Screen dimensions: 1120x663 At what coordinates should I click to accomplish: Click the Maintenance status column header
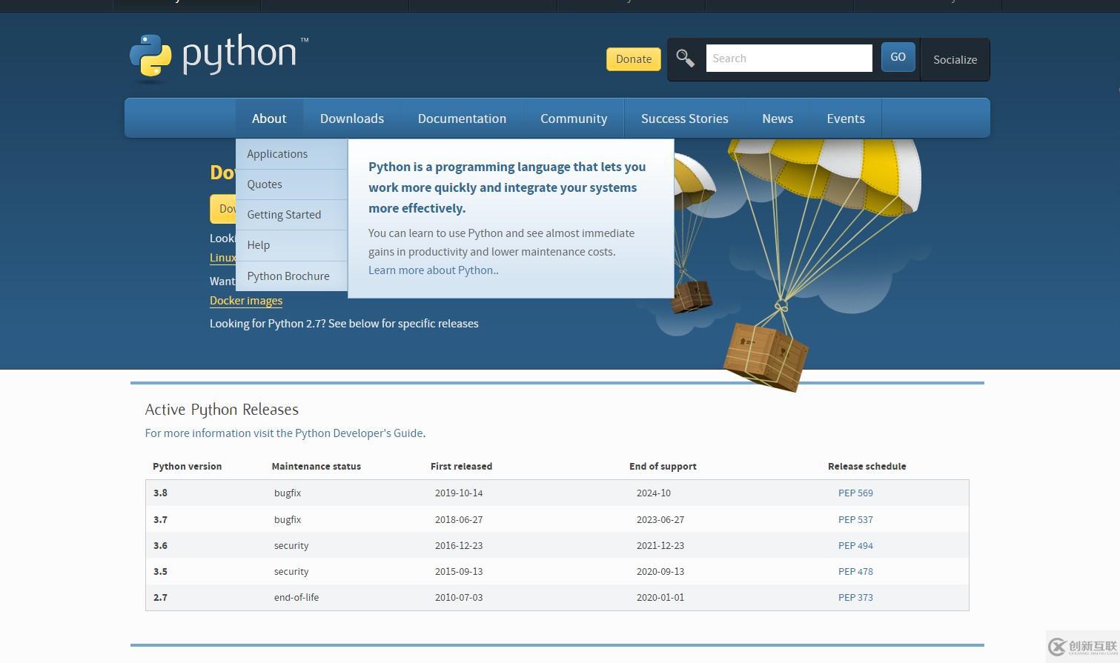point(317,467)
